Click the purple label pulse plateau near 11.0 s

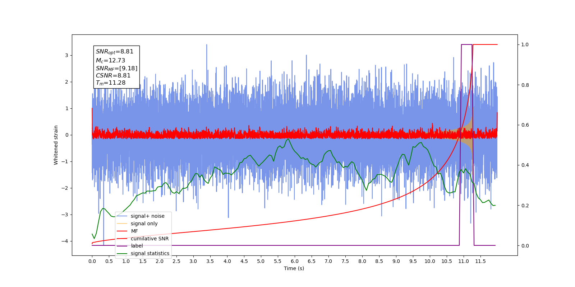click(466, 44)
